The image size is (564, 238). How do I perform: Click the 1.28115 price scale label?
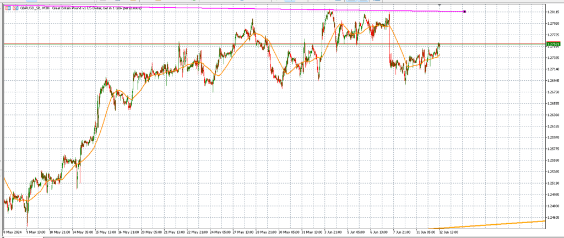[x=553, y=12]
